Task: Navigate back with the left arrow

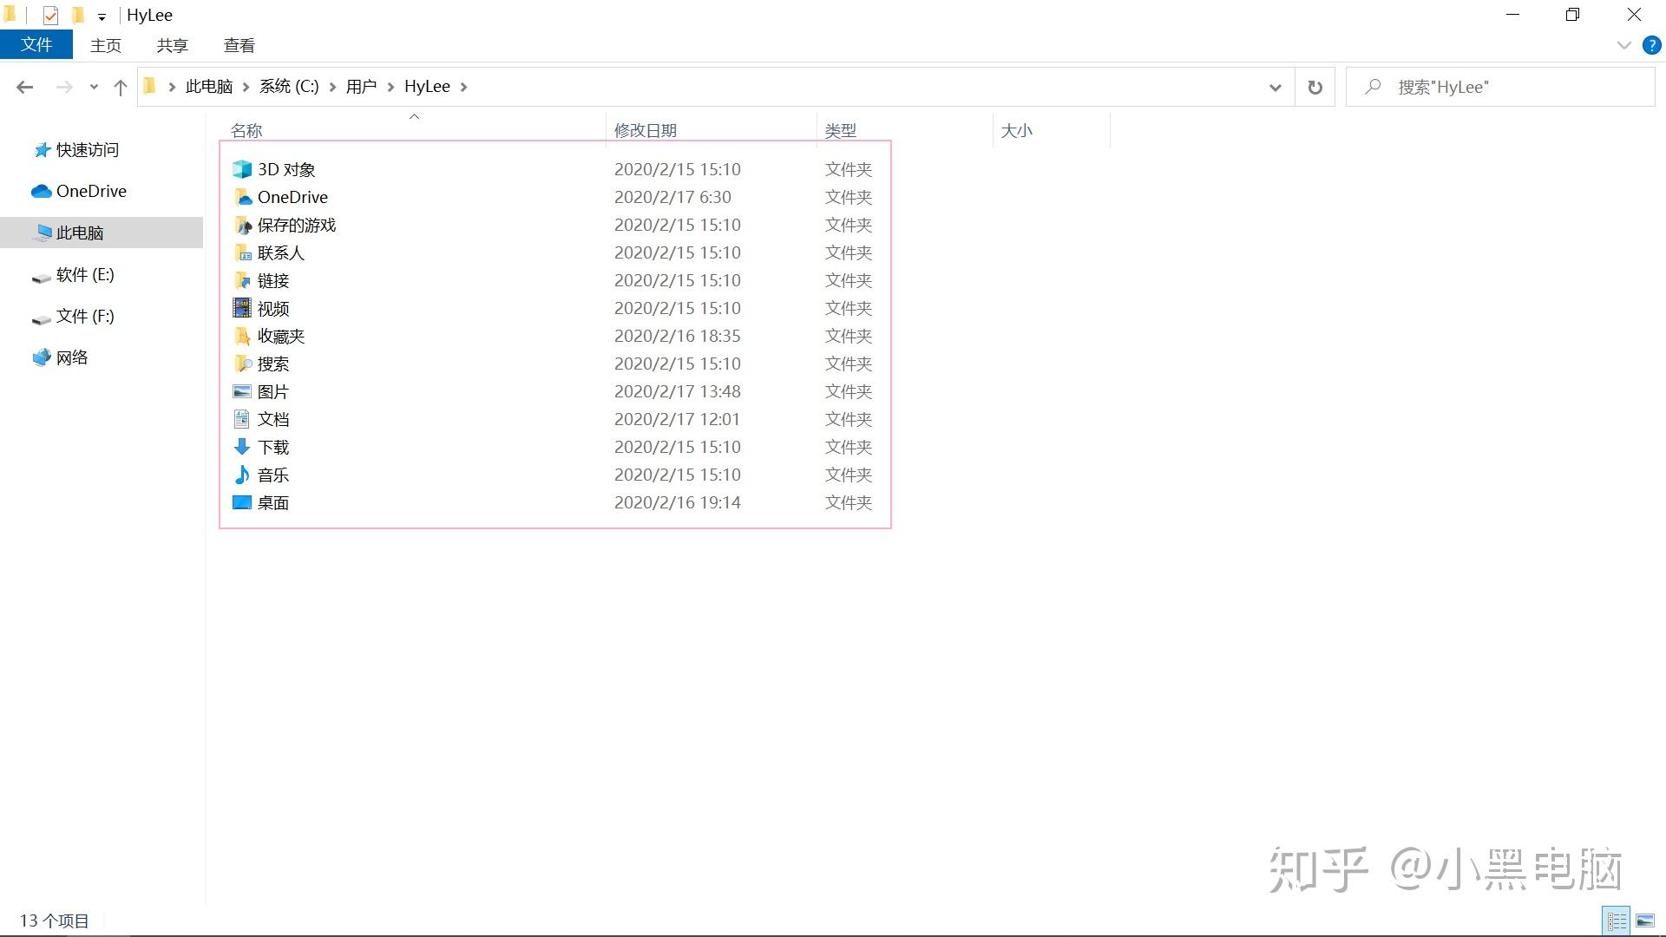Action: click(25, 87)
